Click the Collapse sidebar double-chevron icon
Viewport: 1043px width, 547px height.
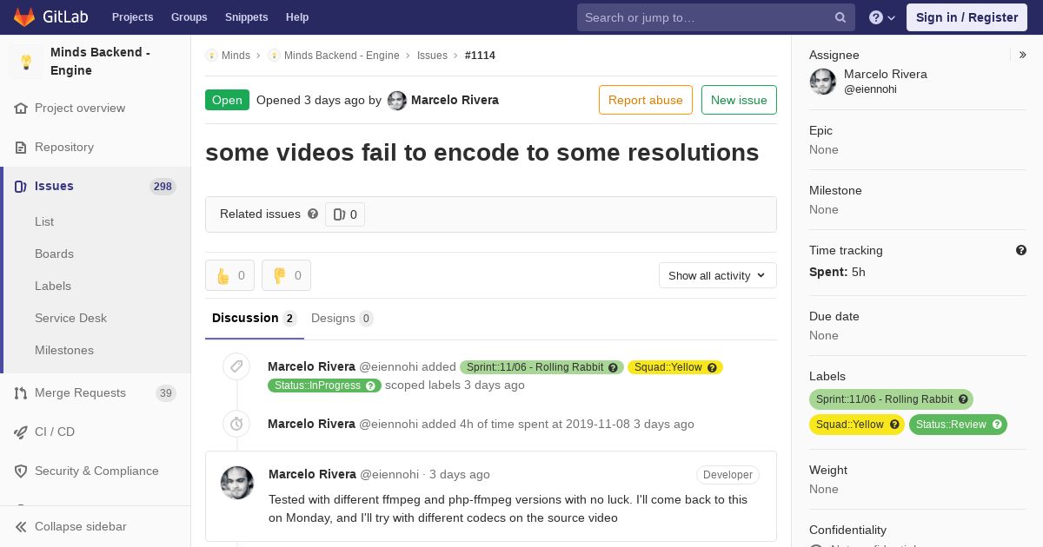coord(21,527)
